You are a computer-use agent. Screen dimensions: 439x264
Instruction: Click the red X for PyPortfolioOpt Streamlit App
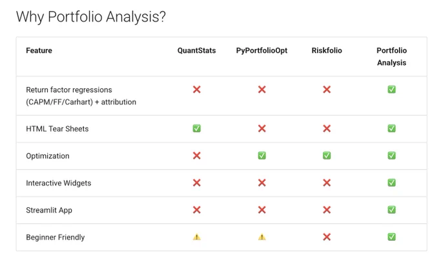click(x=261, y=210)
